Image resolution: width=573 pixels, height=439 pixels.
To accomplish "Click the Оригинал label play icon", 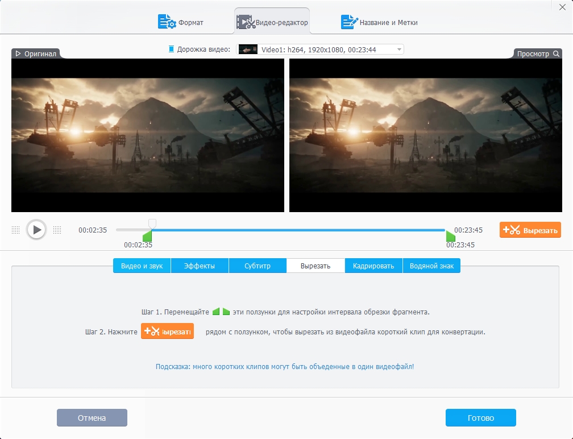I will point(18,53).
